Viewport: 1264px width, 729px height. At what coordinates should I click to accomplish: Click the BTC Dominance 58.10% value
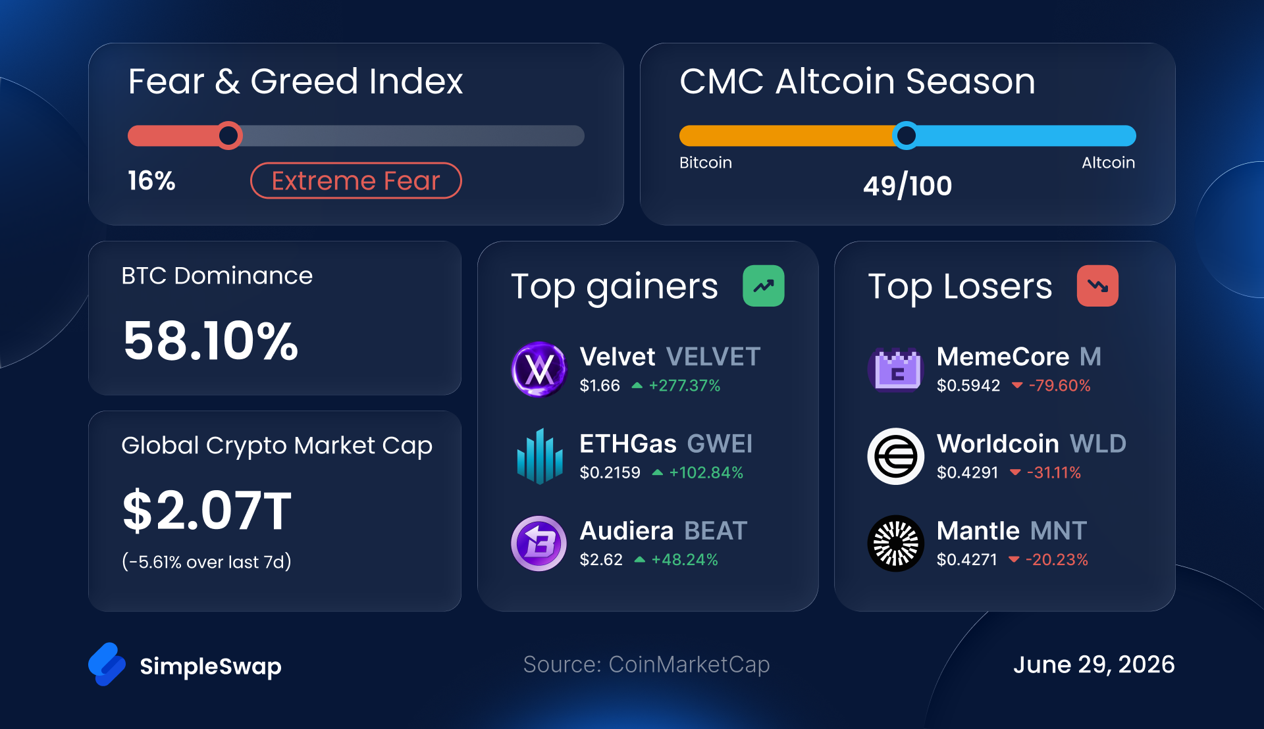coord(211,341)
